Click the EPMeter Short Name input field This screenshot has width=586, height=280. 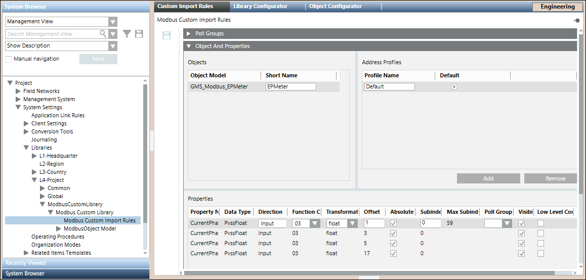(x=290, y=86)
